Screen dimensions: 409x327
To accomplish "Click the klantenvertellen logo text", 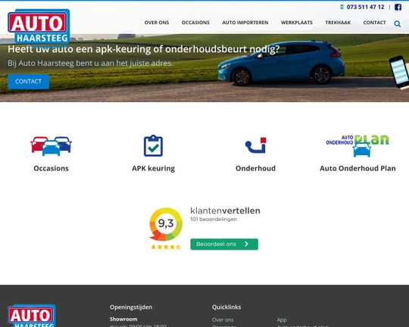I will 225,210.
